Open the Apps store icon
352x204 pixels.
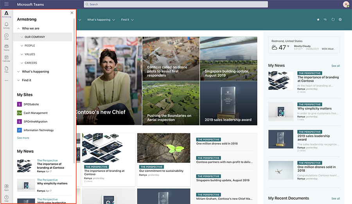[7, 188]
